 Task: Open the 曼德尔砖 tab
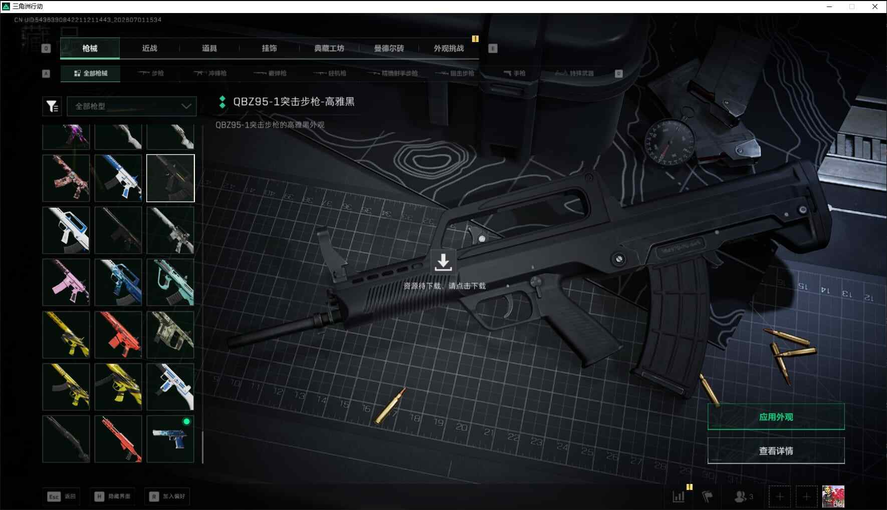click(x=389, y=49)
